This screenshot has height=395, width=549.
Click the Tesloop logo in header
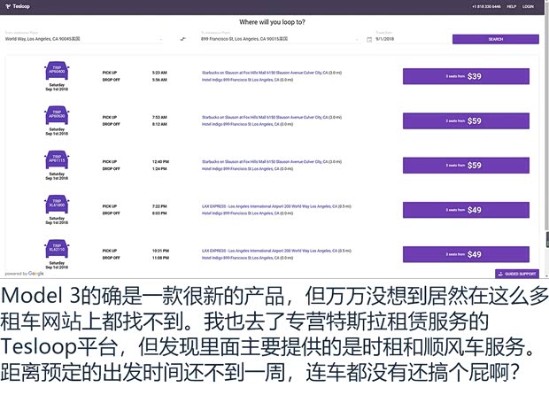(x=17, y=6)
